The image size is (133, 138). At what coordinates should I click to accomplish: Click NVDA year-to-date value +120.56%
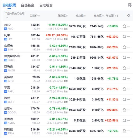pyautogui.click(x=111, y=120)
